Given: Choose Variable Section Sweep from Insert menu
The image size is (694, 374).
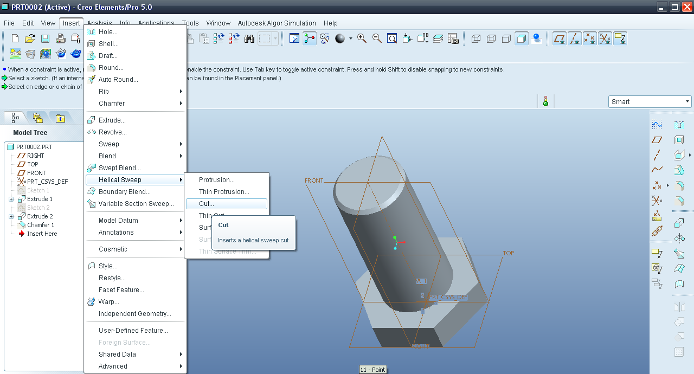Looking at the screenshot, I should coord(136,204).
